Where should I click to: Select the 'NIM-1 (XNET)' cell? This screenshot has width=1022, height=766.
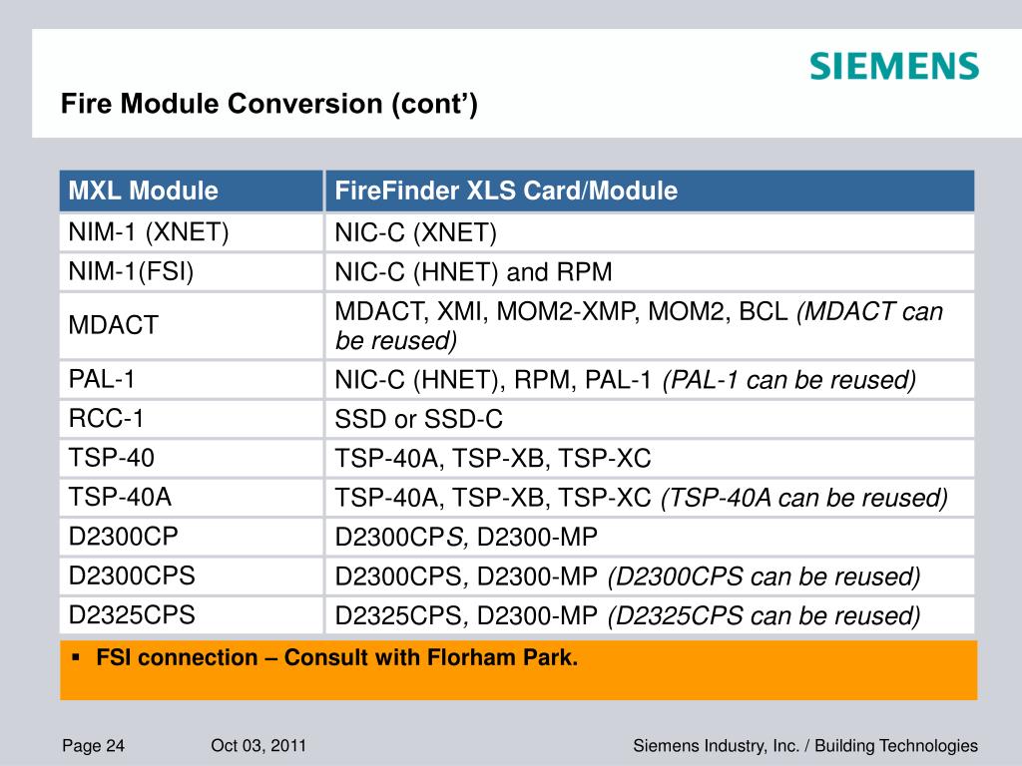click(x=191, y=232)
